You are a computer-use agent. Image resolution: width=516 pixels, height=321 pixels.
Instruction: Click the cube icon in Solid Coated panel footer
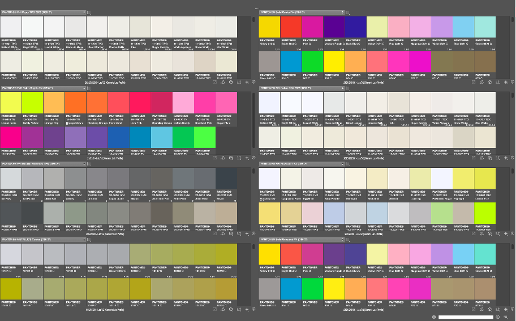(489, 82)
